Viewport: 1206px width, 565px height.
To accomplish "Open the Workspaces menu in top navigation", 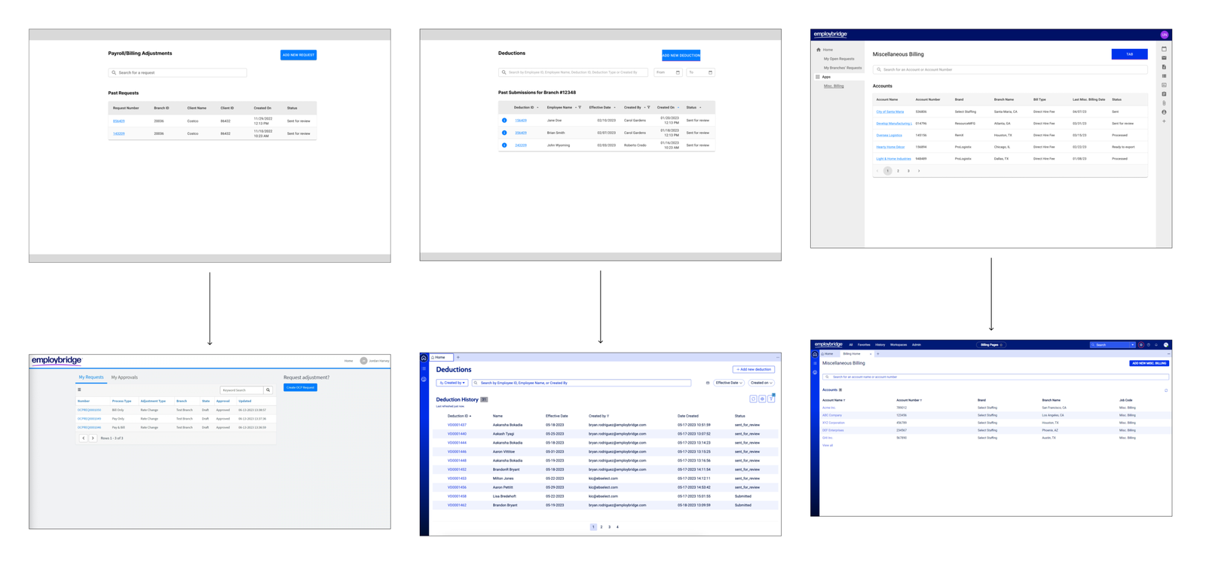I will point(898,345).
